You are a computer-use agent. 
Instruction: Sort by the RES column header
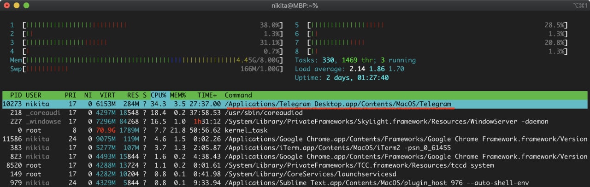(132, 95)
